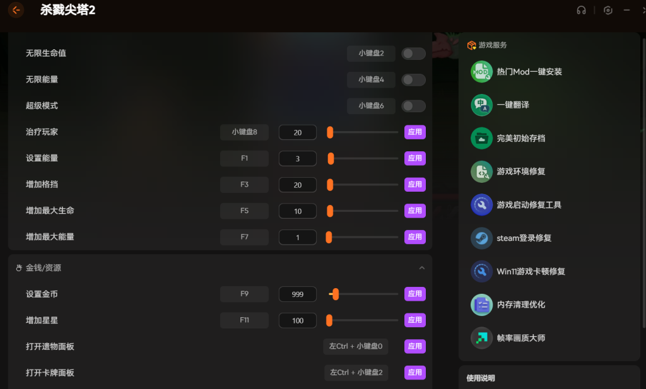This screenshot has width=646, height=389.
Task: Launch 一键翻译 translation icon
Action: click(481, 105)
